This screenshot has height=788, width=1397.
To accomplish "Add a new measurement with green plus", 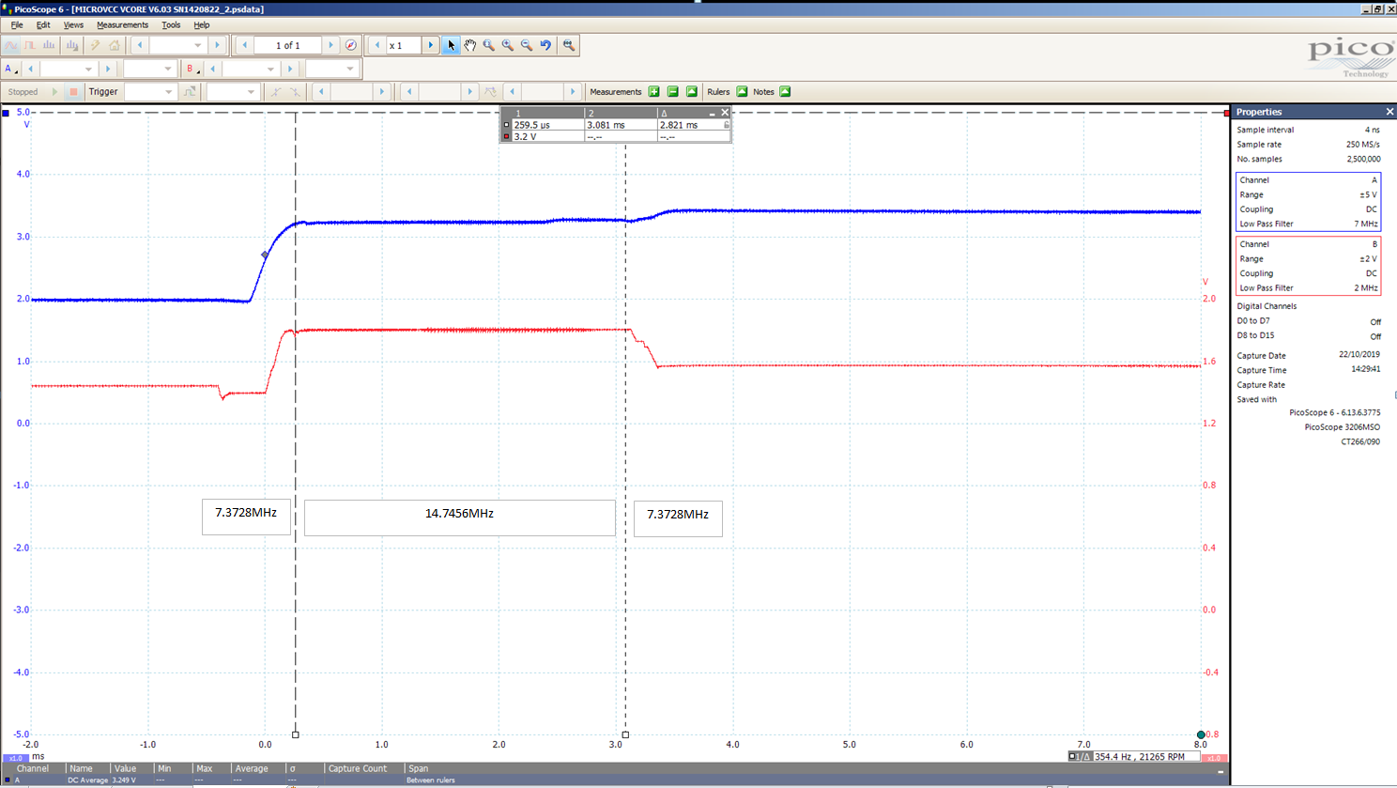I will point(653,92).
